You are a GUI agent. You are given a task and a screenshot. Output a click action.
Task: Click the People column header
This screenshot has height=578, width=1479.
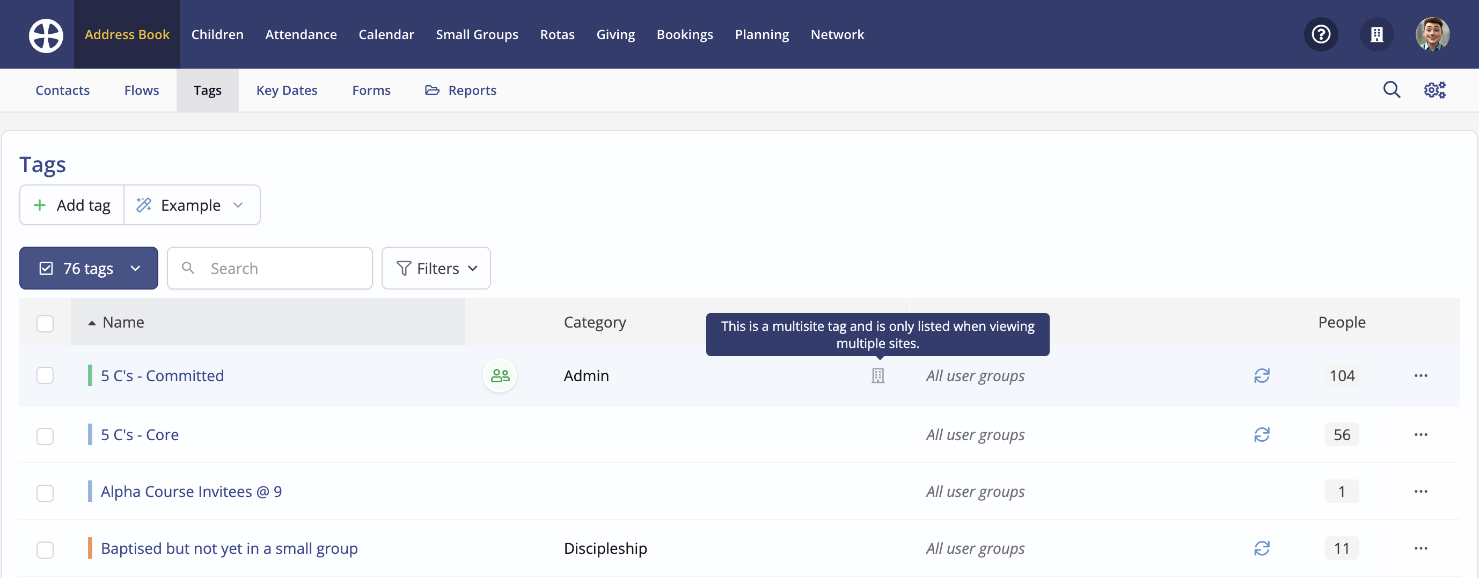click(1341, 322)
